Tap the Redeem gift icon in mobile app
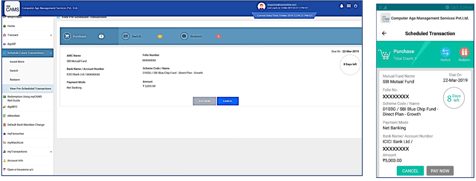476x181 pixels. tap(464, 53)
